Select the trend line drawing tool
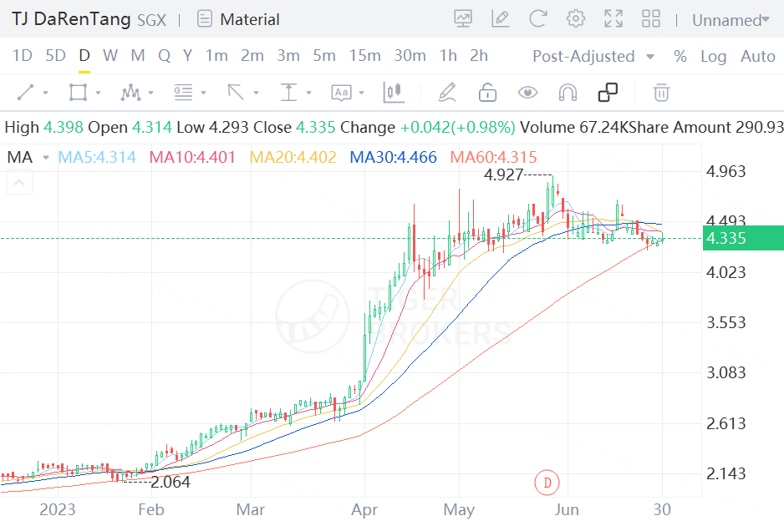This screenshot has width=784, height=521. 26,93
